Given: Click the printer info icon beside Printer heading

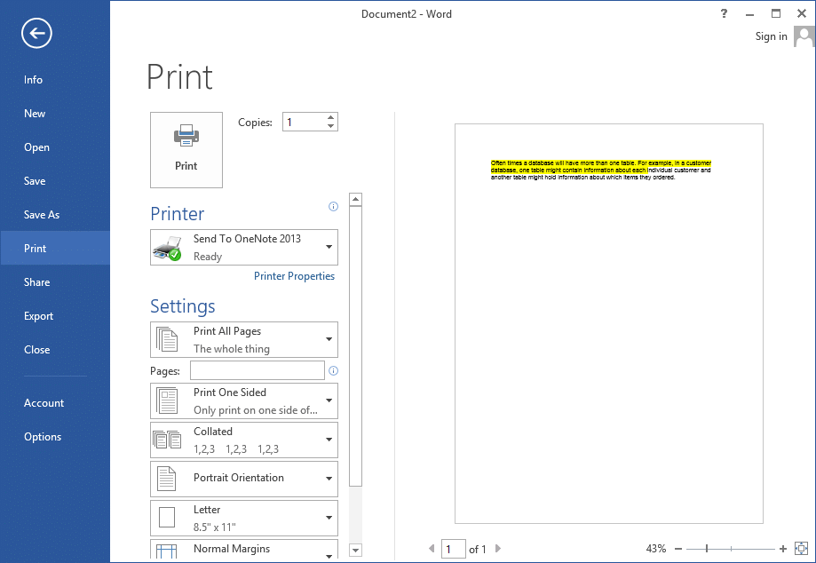Looking at the screenshot, I should tap(334, 207).
